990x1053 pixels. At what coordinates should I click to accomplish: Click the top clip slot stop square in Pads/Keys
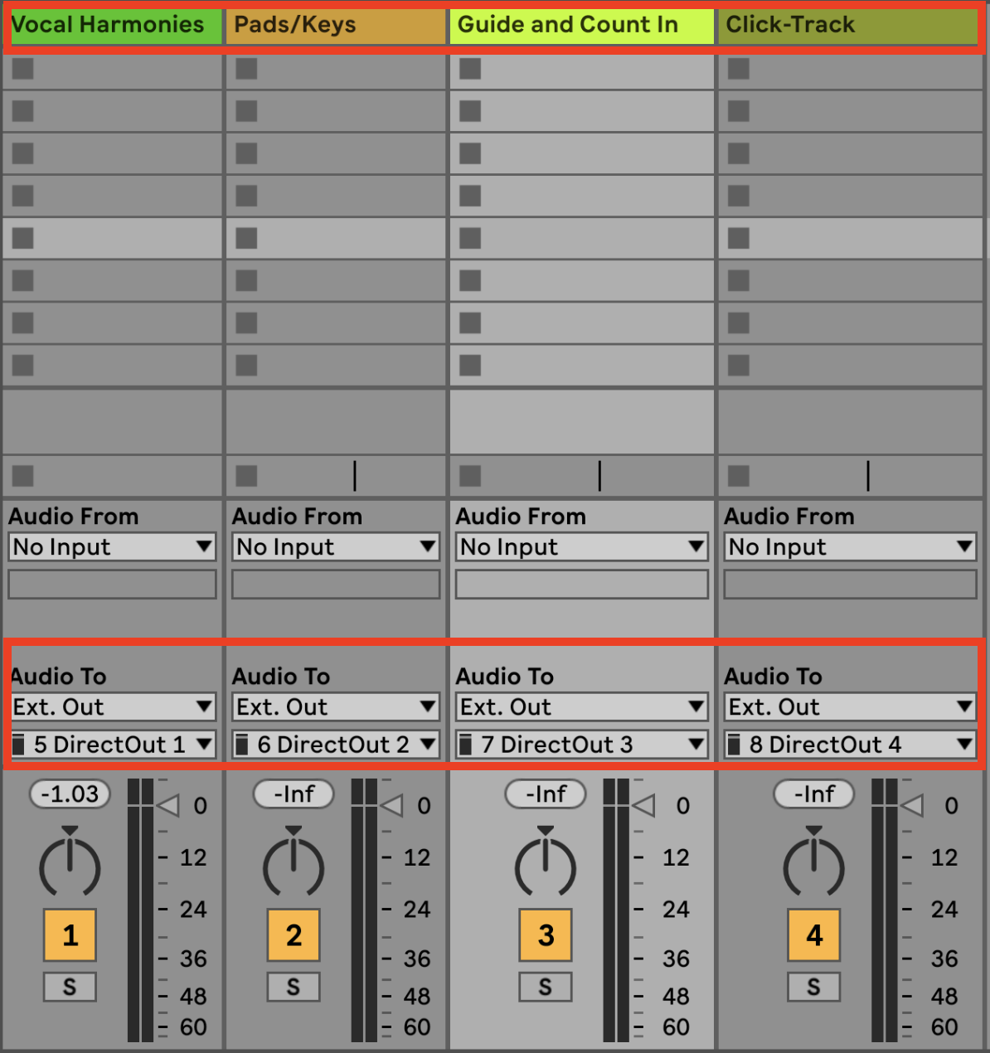coord(246,69)
